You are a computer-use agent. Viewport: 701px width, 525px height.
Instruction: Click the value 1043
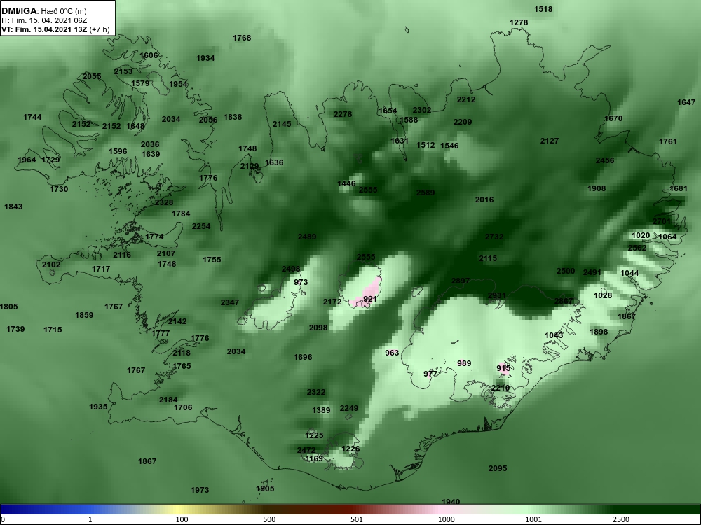point(554,336)
